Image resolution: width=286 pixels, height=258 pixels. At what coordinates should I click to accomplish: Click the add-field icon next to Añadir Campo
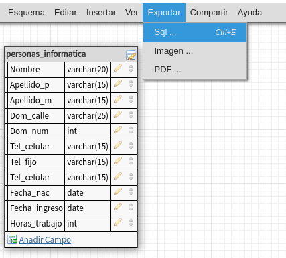click(12, 239)
